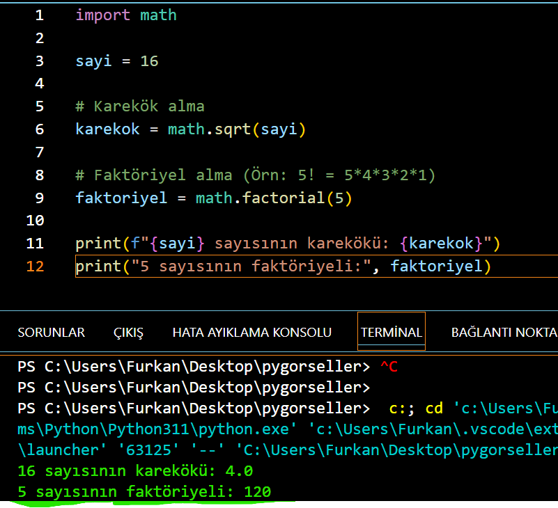This screenshot has width=558, height=508.
Task: Open the BAĞLANTI NOKTA... tab
Action: (x=504, y=333)
